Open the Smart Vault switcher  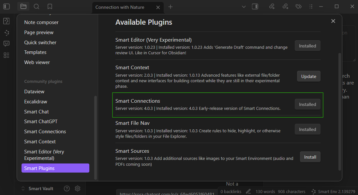[x=37, y=188]
